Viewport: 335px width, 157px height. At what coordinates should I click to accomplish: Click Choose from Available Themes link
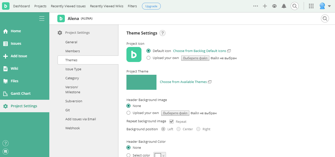click(x=183, y=82)
